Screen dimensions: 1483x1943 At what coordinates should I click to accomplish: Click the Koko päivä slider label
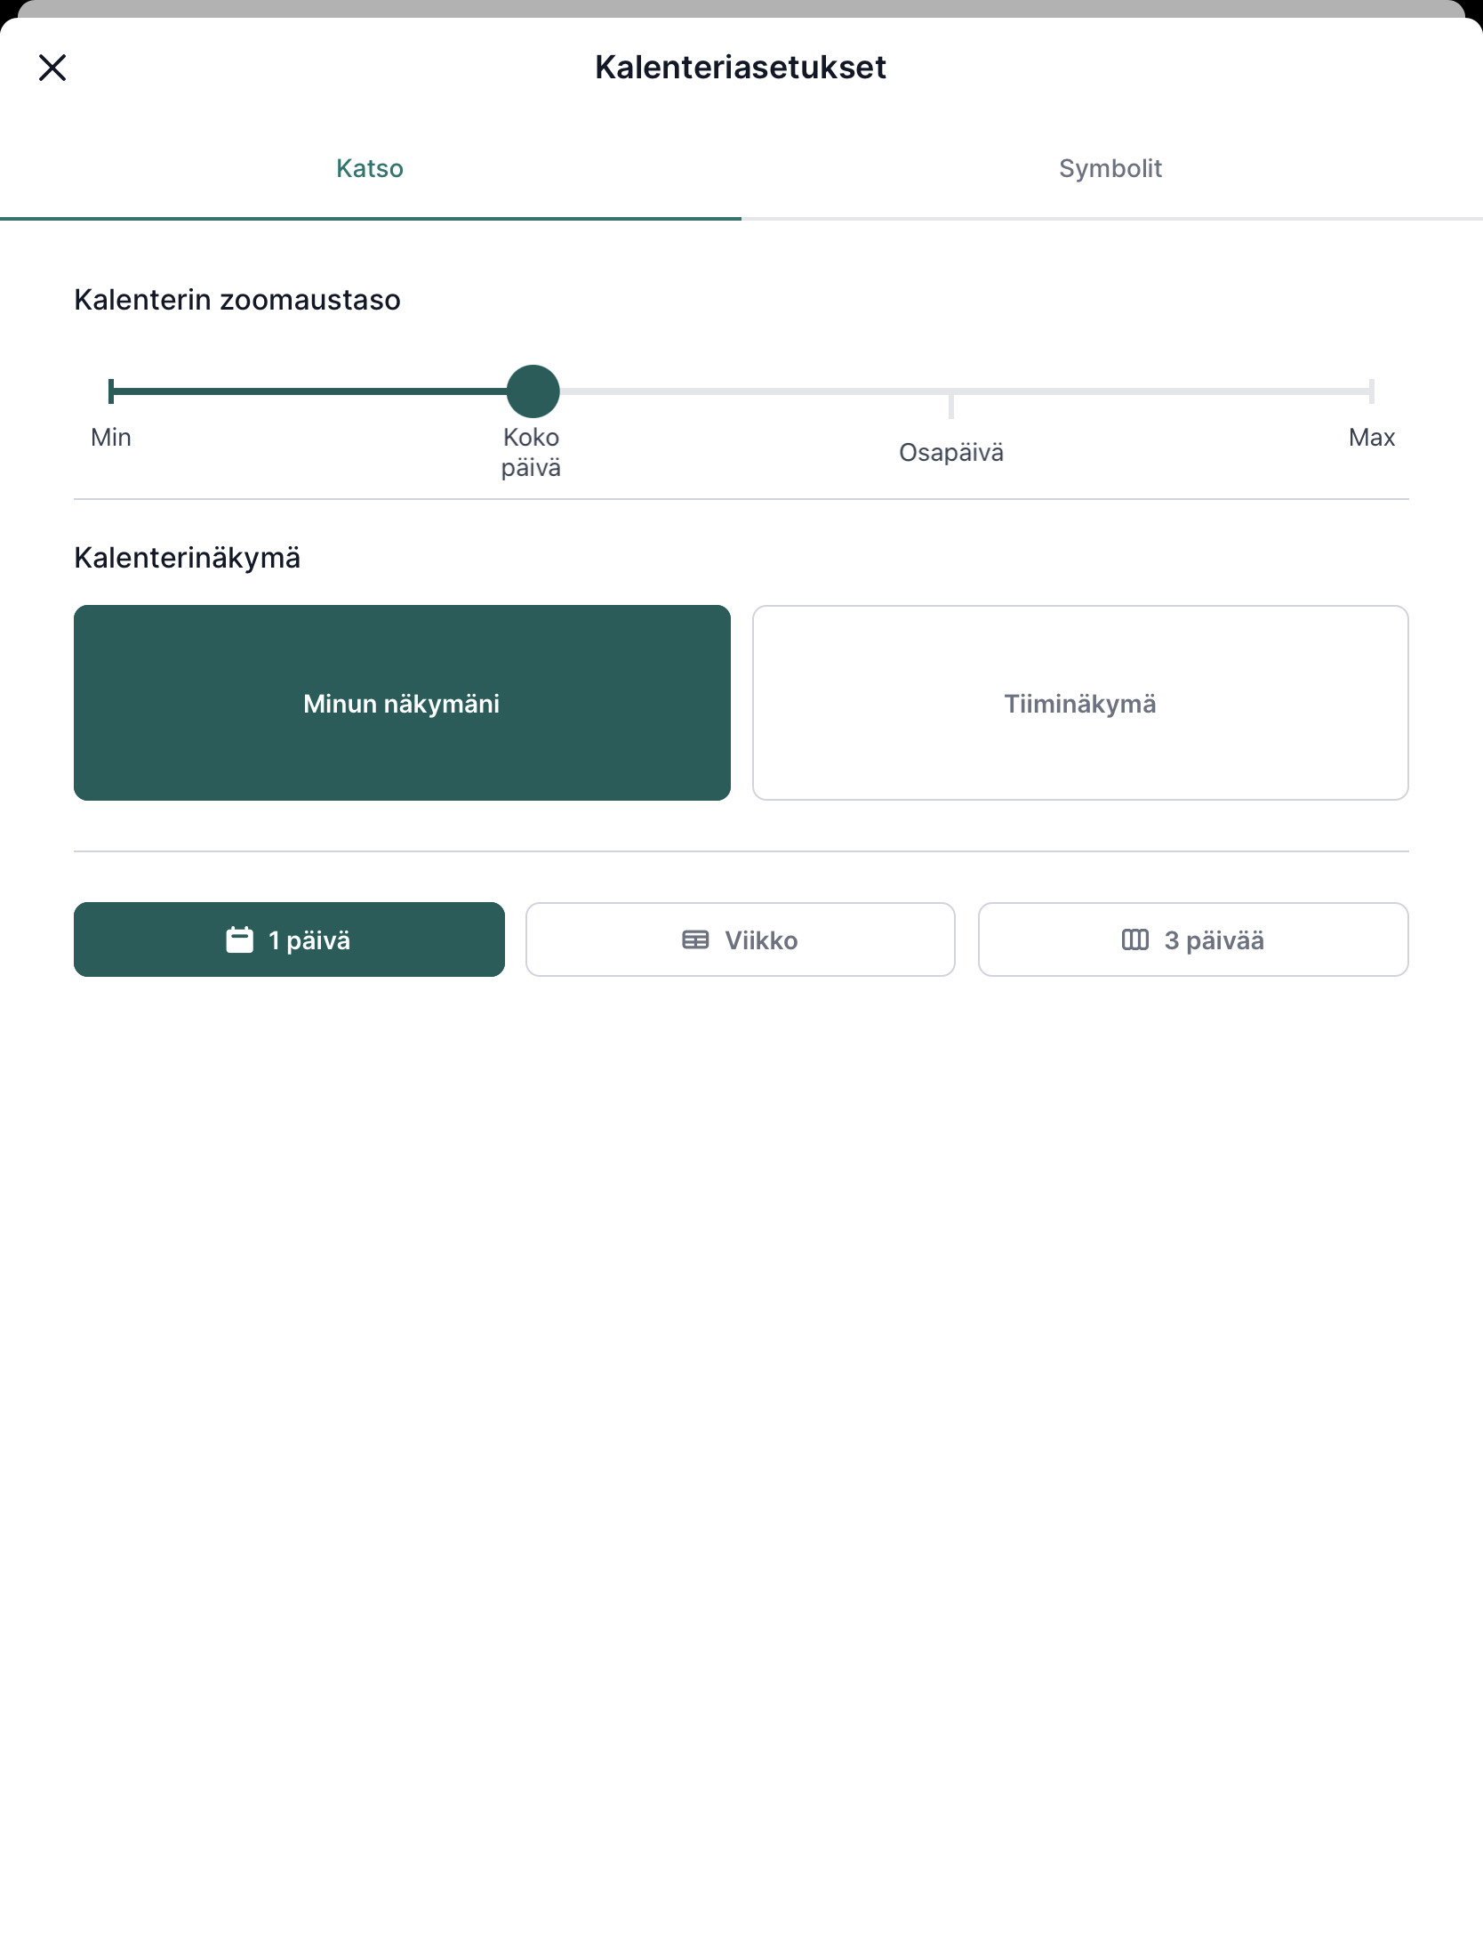point(531,452)
